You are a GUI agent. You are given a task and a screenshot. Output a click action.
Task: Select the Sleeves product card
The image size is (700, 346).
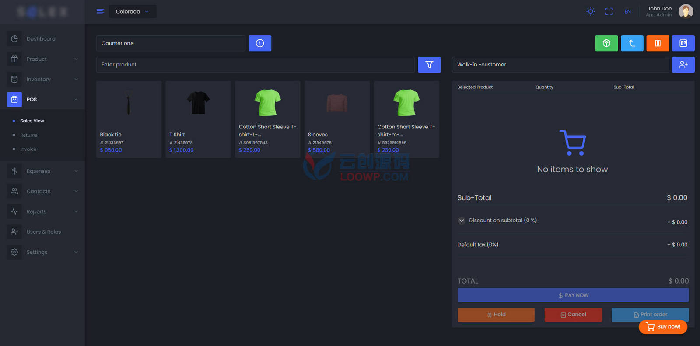pos(337,119)
